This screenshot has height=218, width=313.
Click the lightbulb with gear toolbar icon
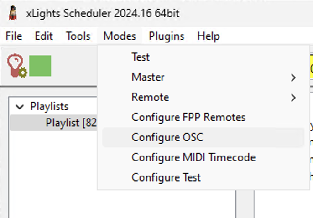tap(17, 66)
